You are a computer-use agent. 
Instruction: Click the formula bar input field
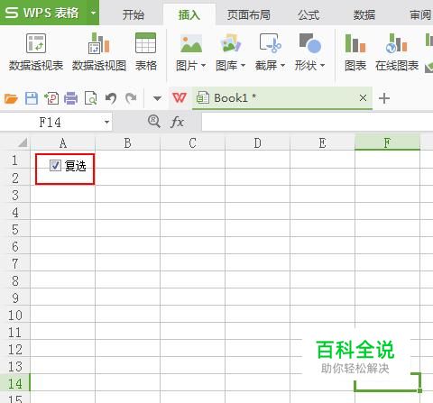click(x=318, y=123)
